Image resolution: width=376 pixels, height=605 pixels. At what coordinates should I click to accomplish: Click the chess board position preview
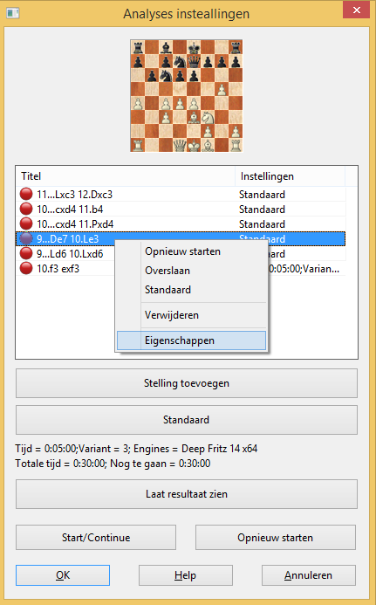187,96
